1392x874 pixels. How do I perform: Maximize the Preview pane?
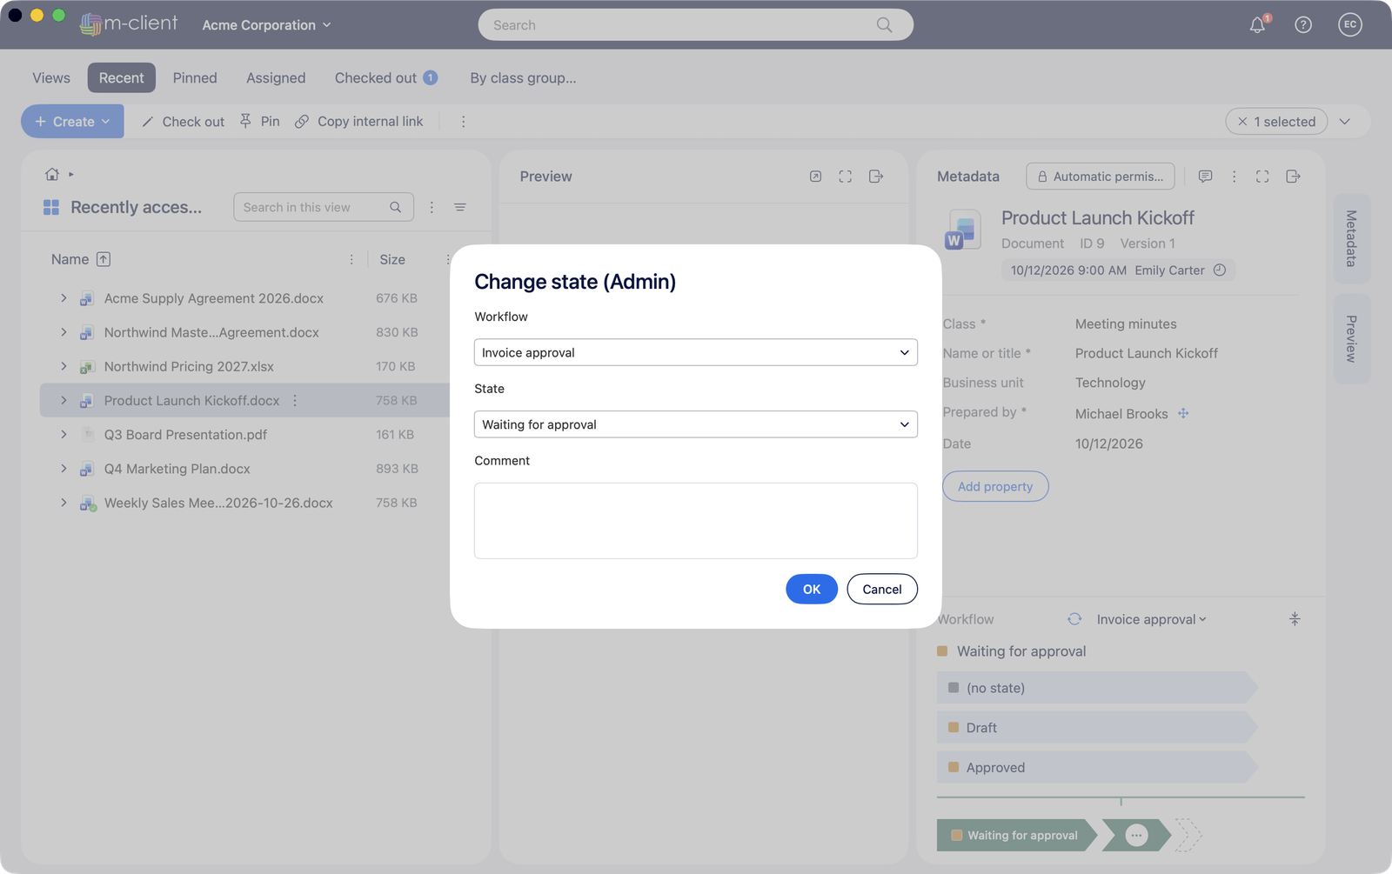pyautogui.click(x=845, y=177)
